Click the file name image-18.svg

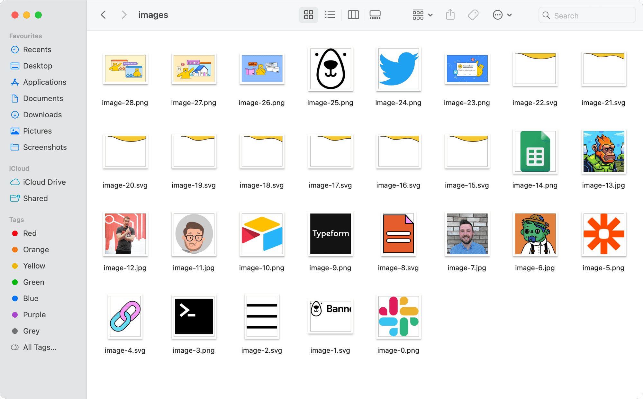262,186
